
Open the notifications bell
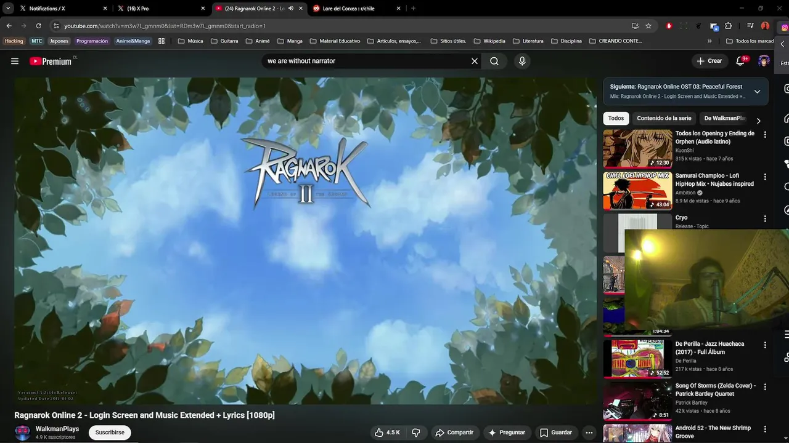pyautogui.click(x=742, y=61)
